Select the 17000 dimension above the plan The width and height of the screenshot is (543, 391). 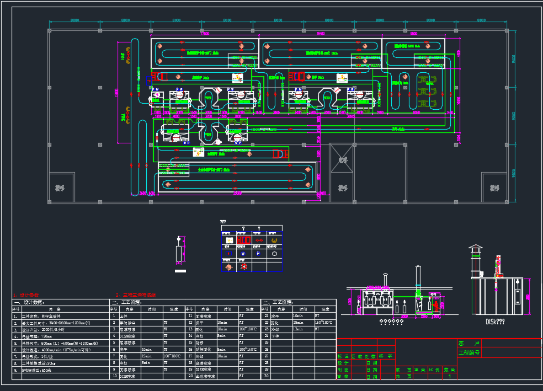205,34
